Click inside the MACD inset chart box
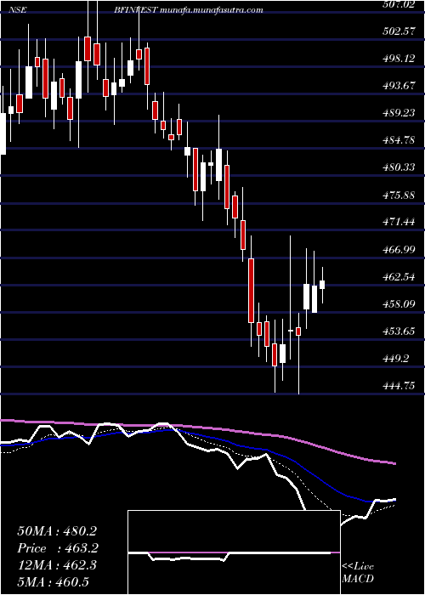 click(234, 552)
